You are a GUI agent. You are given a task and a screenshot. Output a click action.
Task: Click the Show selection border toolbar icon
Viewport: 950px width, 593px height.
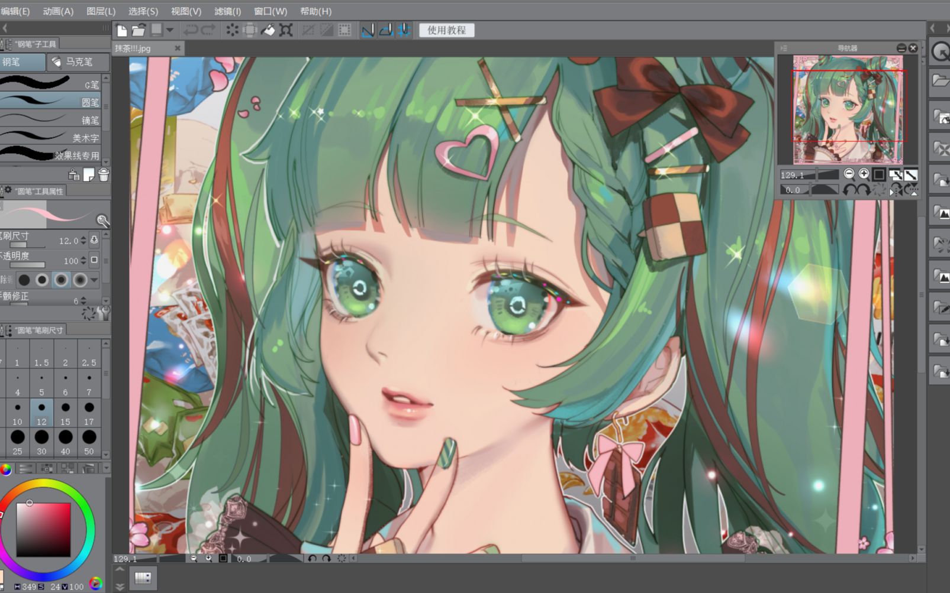pos(344,30)
